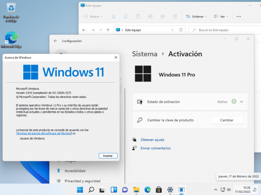
Task: Click the volume icon in system tray
Action: [x=229, y=189]
